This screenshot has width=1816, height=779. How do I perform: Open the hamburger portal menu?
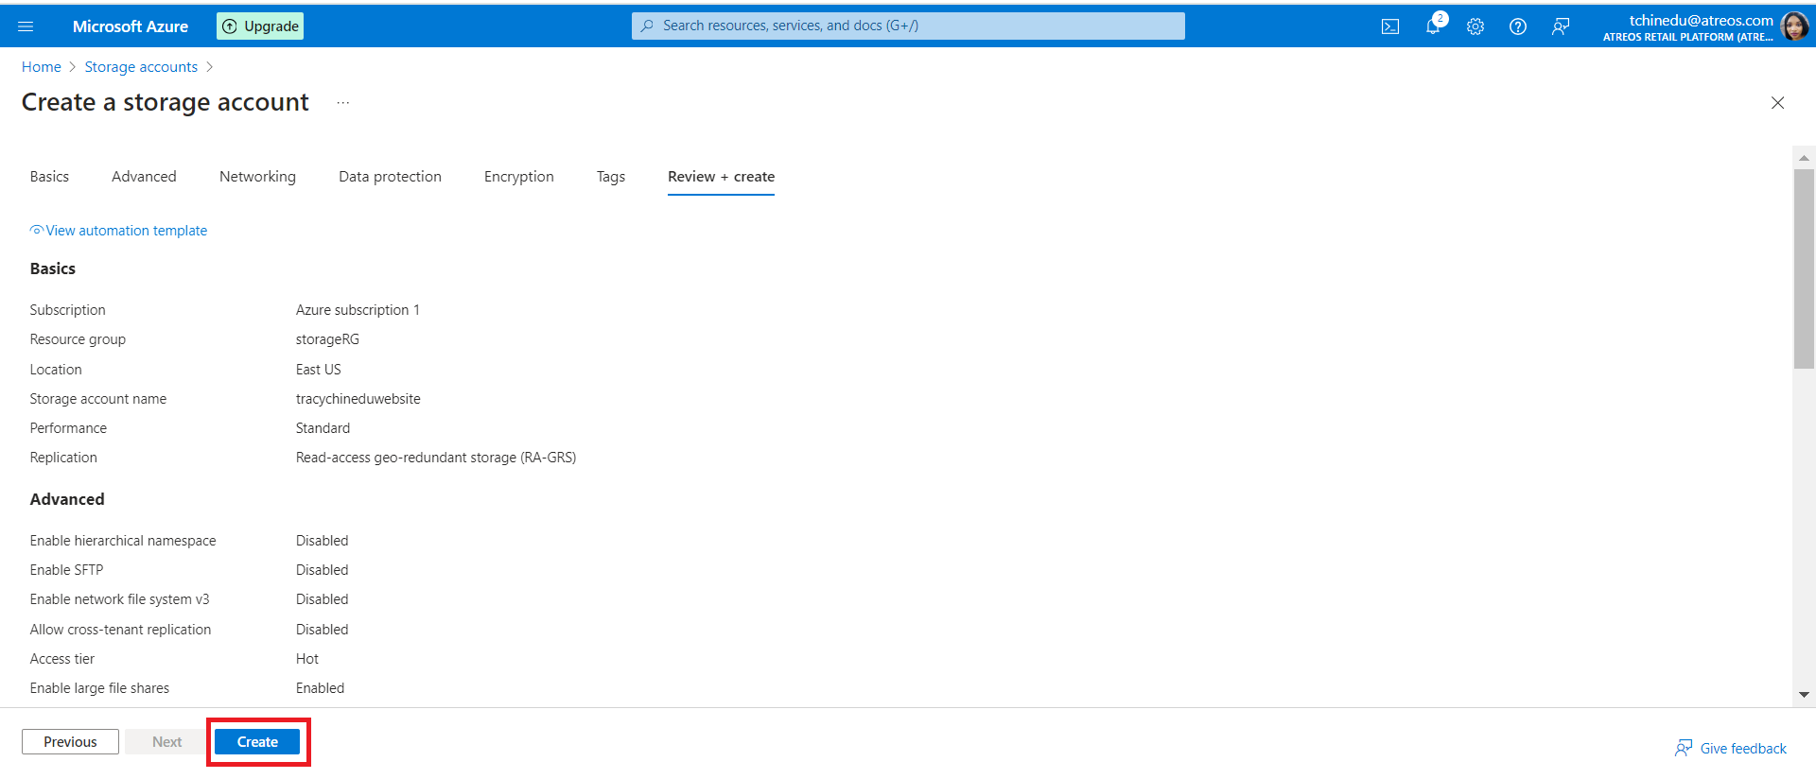click(x=26, y=26)
